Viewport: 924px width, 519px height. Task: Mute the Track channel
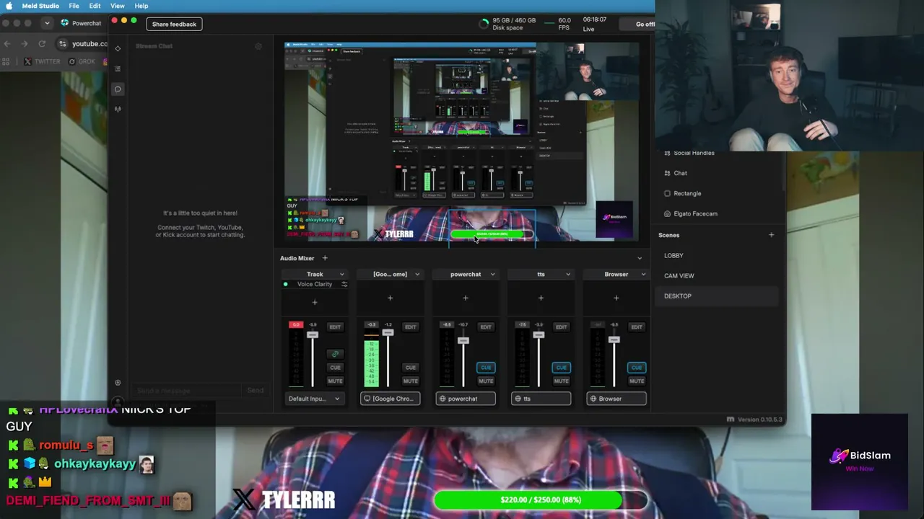tap(335, 381)
